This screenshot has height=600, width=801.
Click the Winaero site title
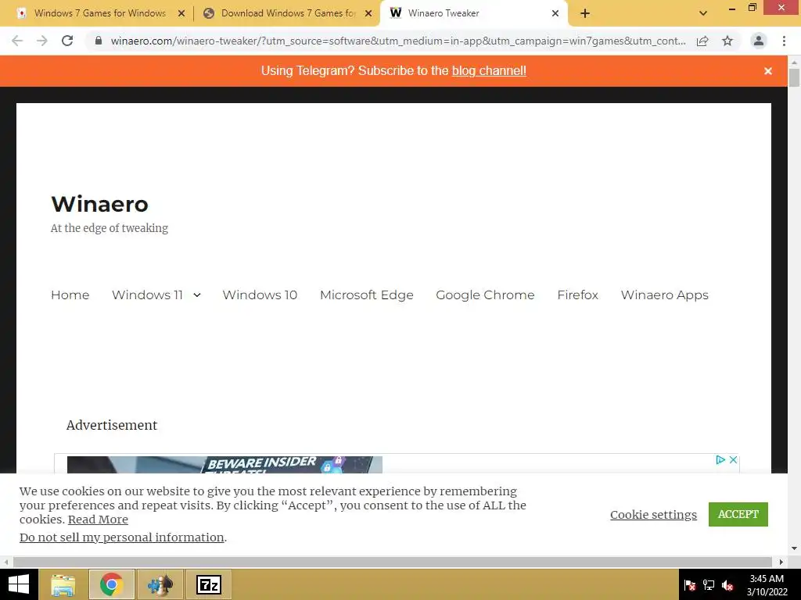click(x=99, y=204)
